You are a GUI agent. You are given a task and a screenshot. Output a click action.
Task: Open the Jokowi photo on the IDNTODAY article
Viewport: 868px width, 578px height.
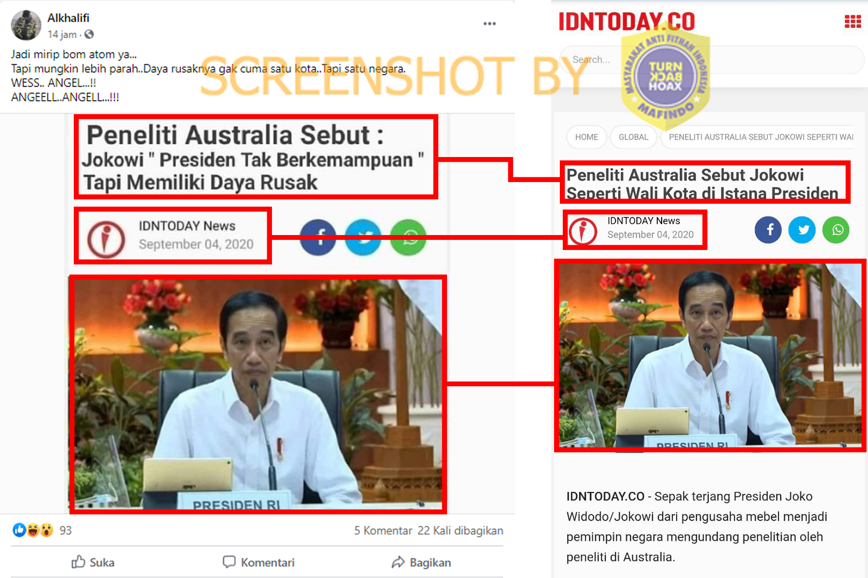point(710,355)
